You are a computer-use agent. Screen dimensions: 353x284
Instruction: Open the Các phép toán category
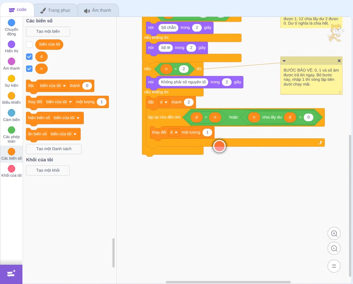(12, 135)
